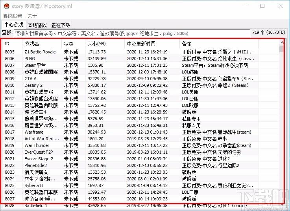Viewport: 290px width, 211px height.
Task: Click the LOL欧服 remark cell
Action: 190,105
